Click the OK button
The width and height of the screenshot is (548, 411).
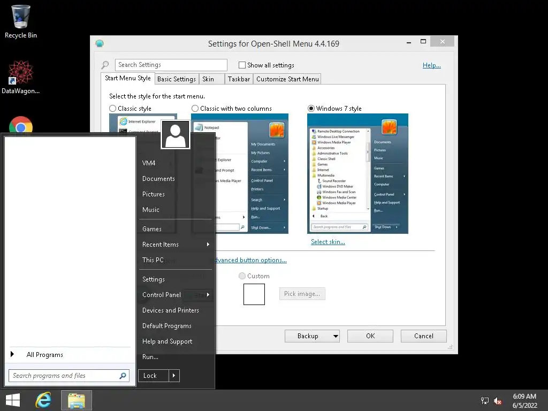(370, 336)
